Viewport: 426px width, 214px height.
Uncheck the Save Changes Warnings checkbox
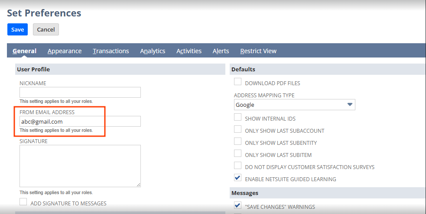pyautogui.click(x=238, y=206)
